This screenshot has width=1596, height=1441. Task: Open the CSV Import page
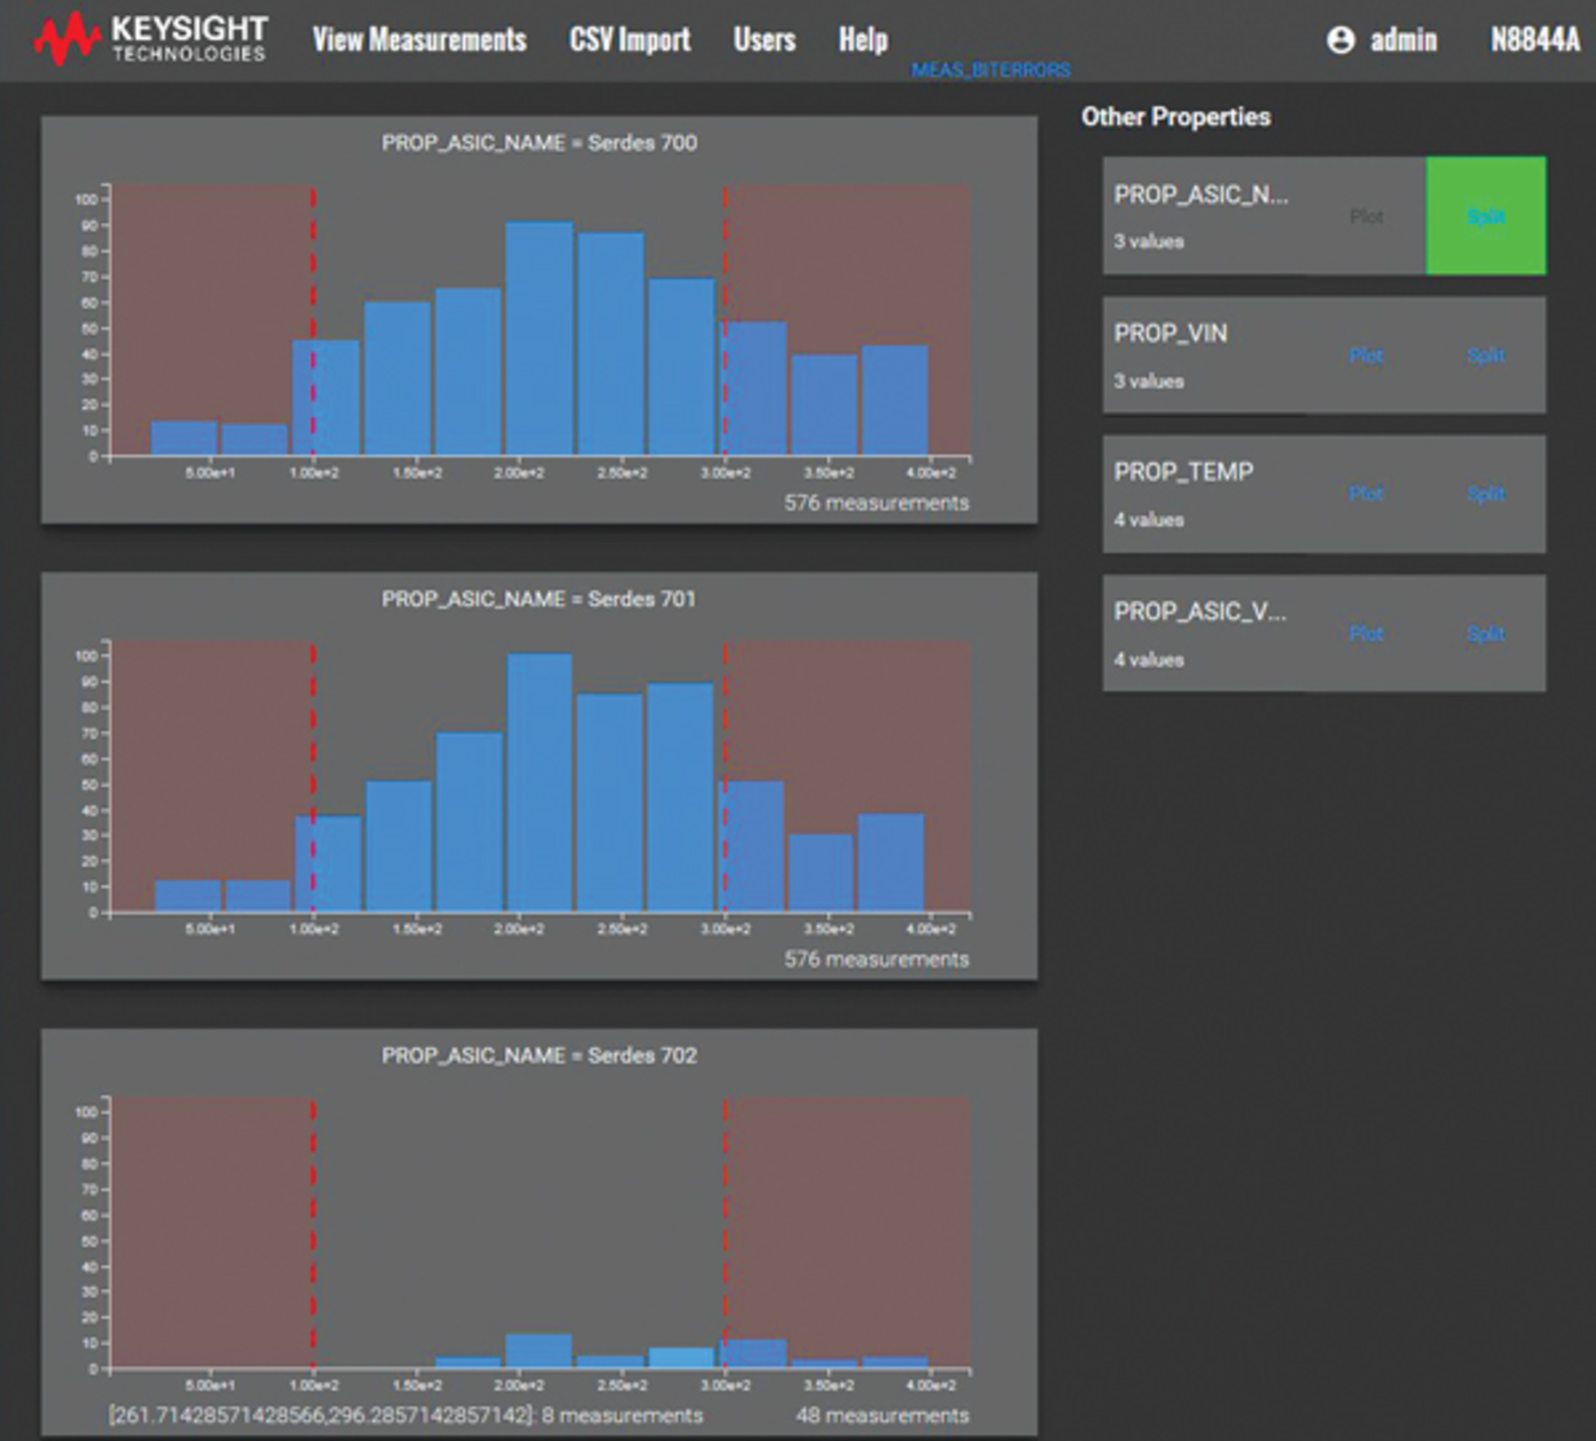[x=629, y=39]
